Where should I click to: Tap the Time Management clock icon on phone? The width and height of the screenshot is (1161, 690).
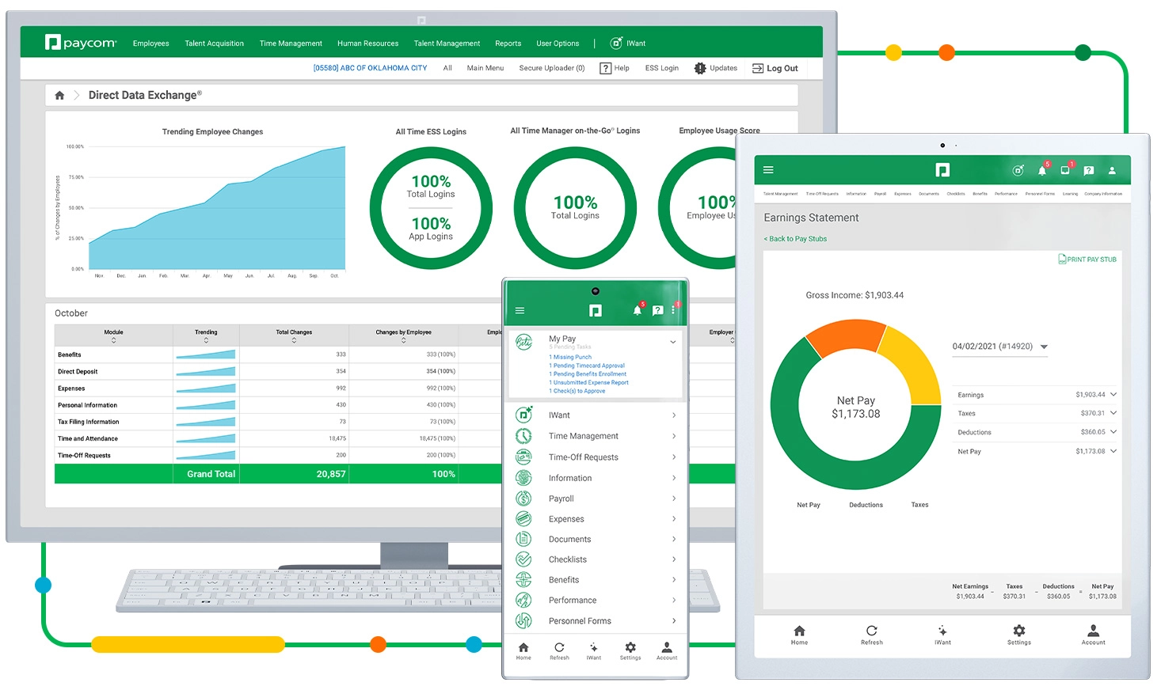coord(523,436)
